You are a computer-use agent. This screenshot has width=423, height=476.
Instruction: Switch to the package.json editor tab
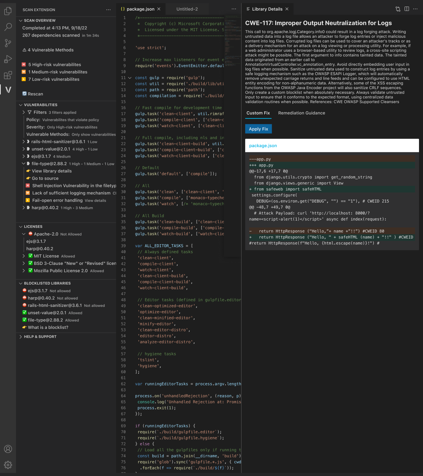click(140, 9)
